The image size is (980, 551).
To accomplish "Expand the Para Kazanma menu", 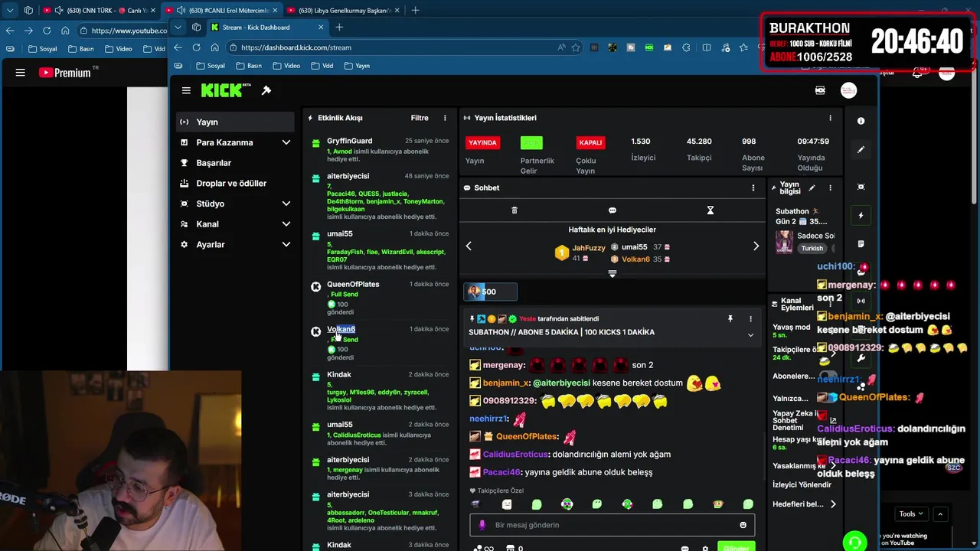I will click(x=286, y=142).
